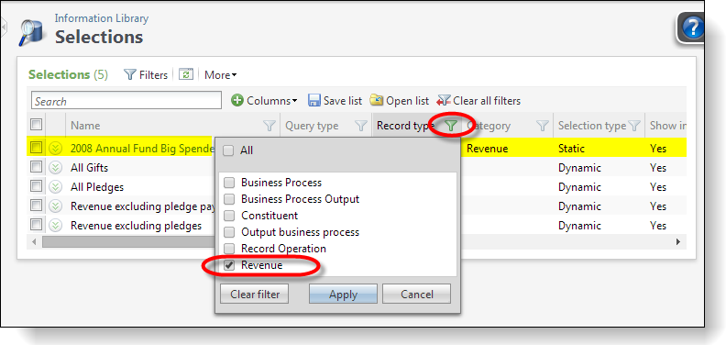Click the Clear filter button
The width and height of the screenshot is (726, 345).
click(x=255, y=294)
